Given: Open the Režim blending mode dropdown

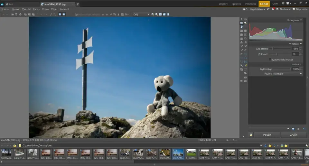Looking at the screenshot, I should [x=287, y=74].
